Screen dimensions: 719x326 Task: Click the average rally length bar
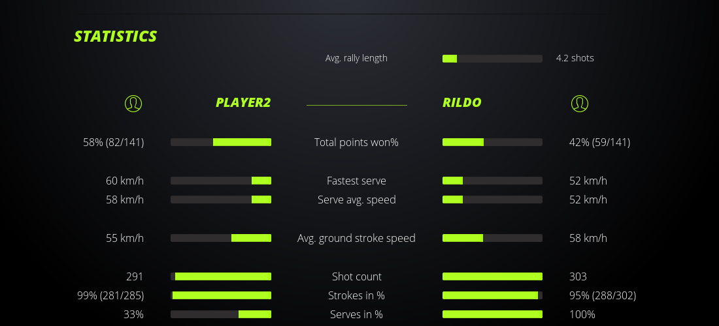tap(492, 59)
